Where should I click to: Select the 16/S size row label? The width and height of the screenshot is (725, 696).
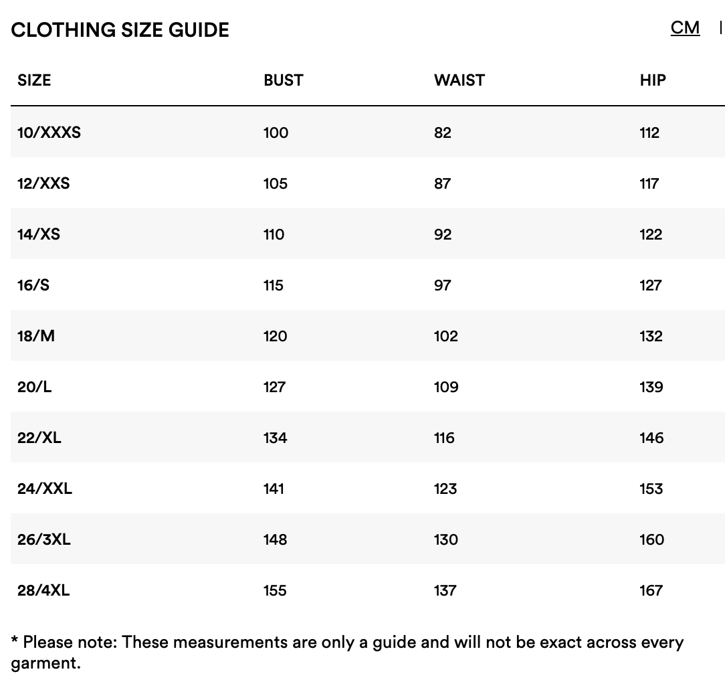pos(33,285)
